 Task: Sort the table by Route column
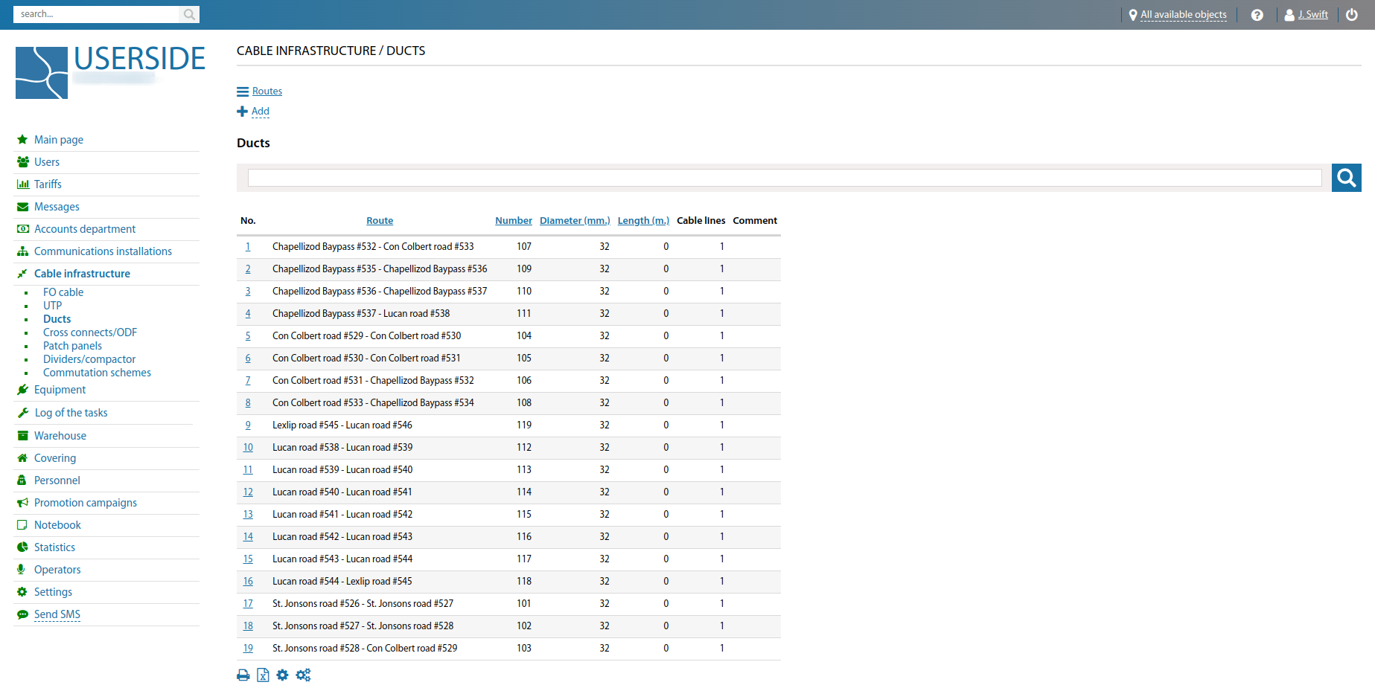pyautogui.click(x=380, y=221)
